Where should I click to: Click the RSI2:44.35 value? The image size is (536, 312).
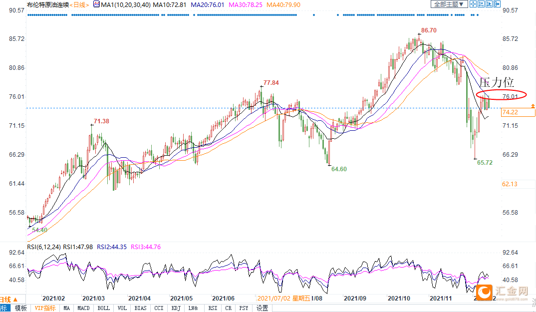[112, 247]
